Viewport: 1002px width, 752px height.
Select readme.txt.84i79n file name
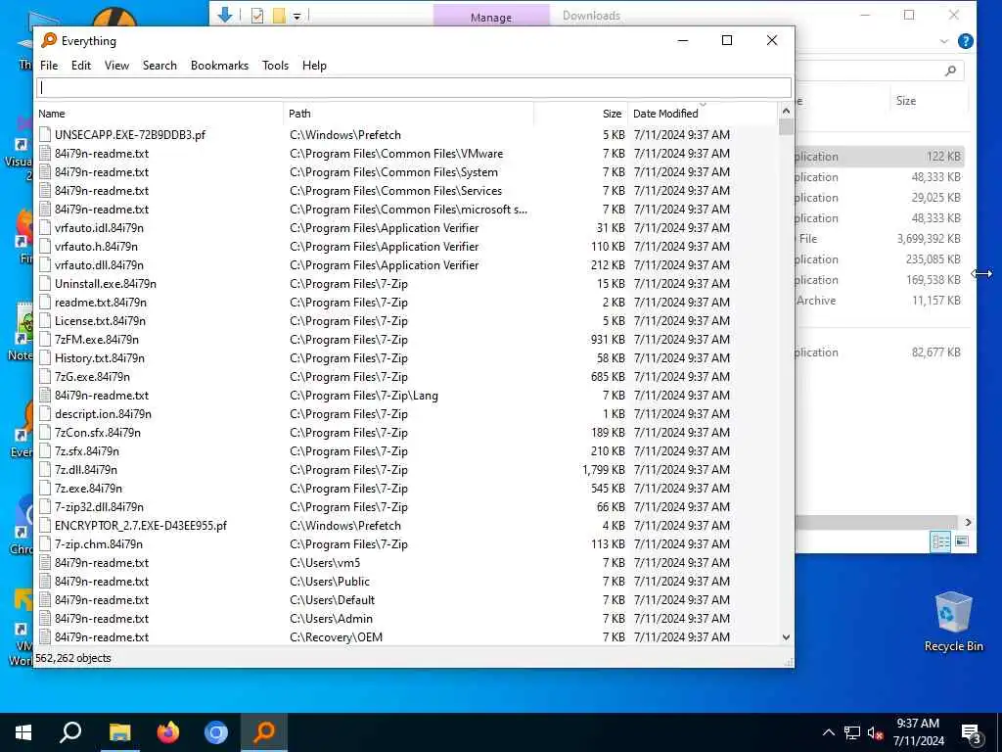101,302
